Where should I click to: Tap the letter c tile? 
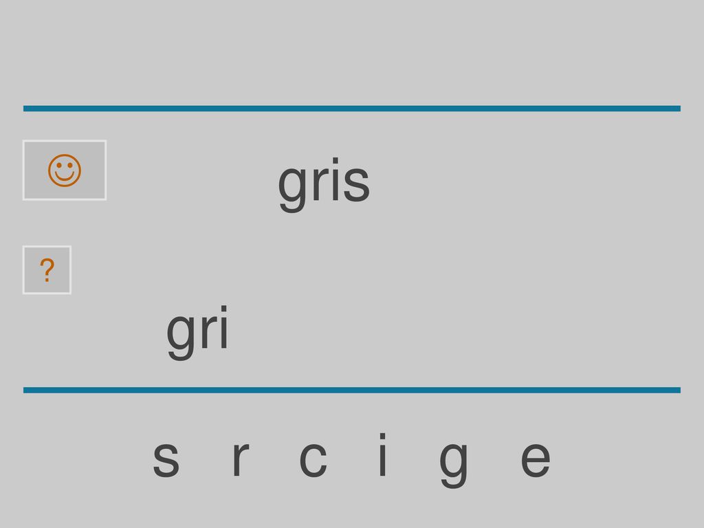pyautogui.click(x=313, y=459)
